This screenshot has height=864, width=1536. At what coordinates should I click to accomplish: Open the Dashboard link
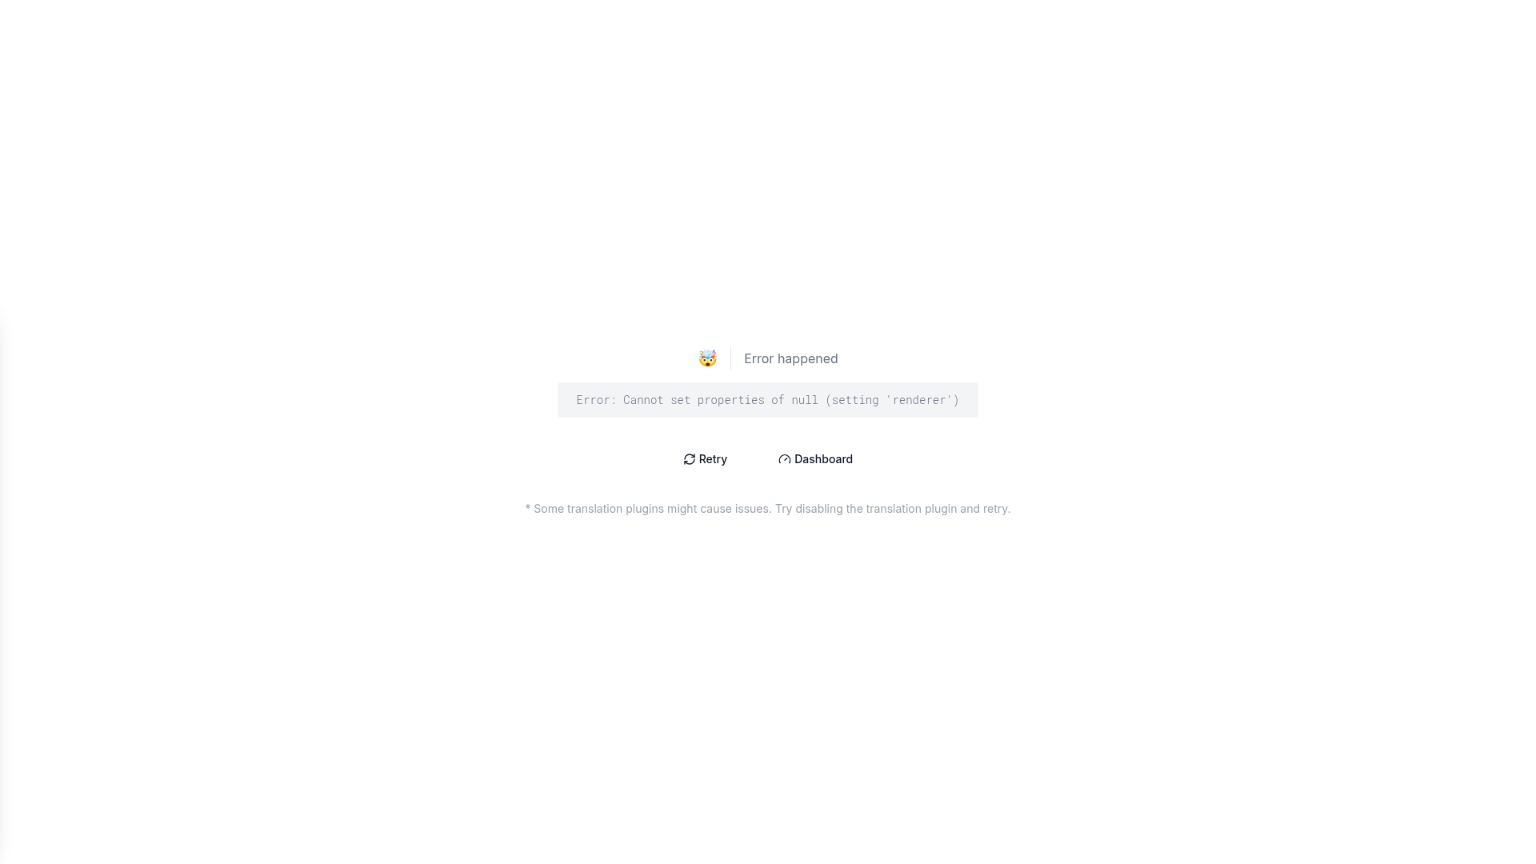(815, 459)
